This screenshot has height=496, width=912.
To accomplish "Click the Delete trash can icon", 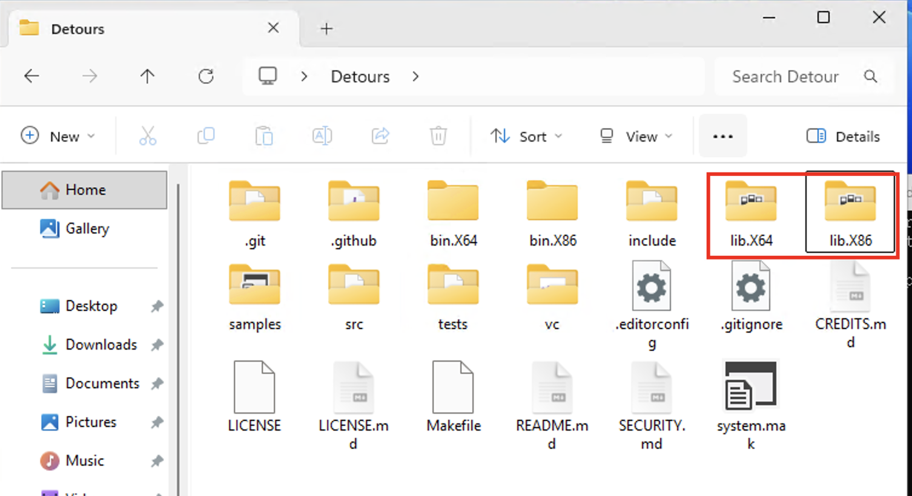I will (438, 136).
